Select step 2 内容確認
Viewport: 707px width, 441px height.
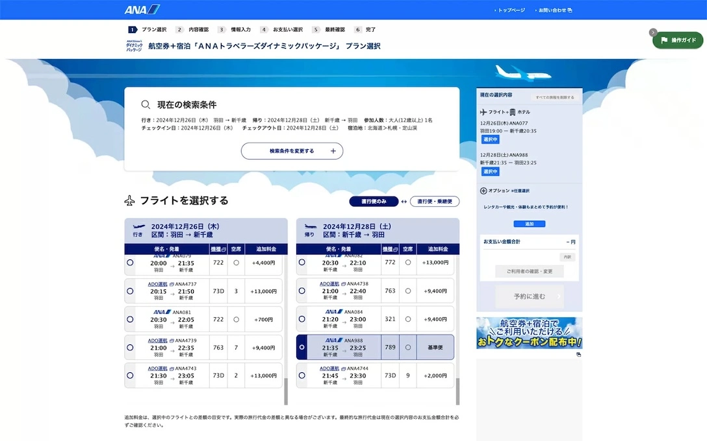click(x=192, y=30)
